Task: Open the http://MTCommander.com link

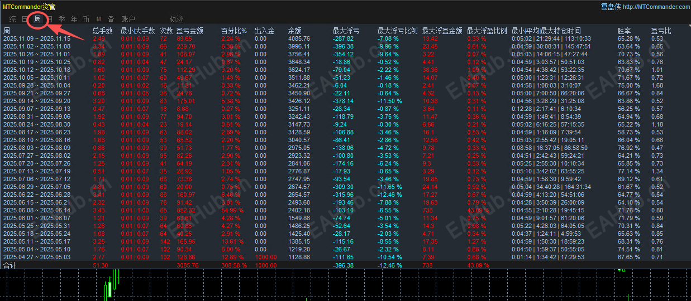Action: 656,7
